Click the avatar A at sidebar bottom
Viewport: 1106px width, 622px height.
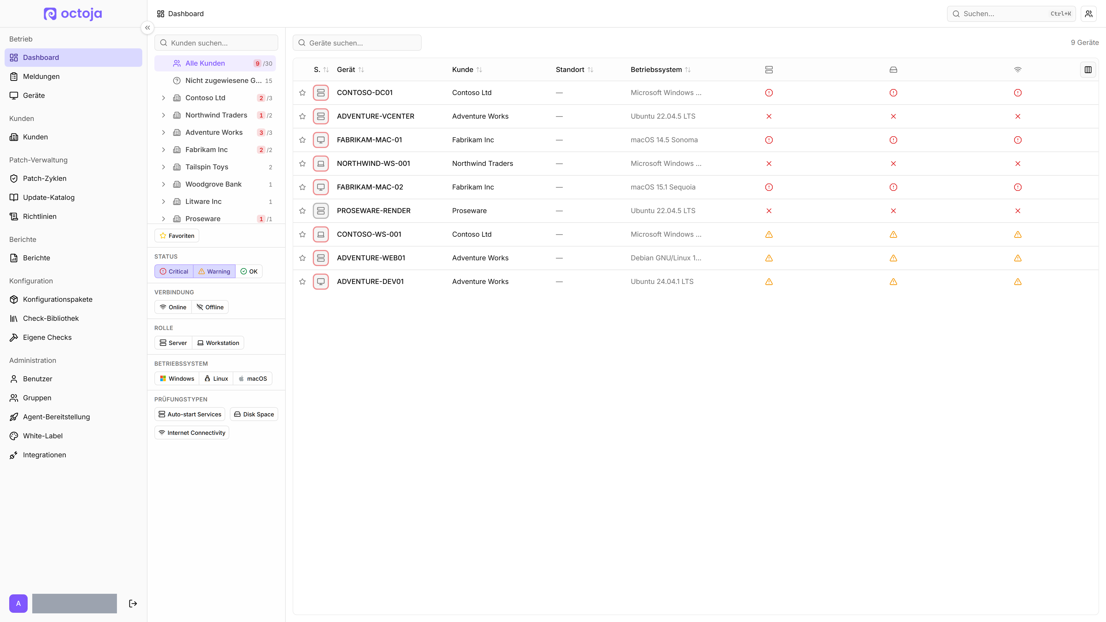click(18, 604)
